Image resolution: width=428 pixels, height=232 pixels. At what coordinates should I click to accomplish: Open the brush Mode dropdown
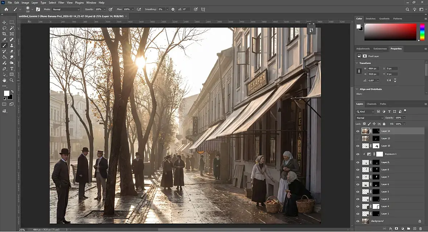click(x=66, y=9)
